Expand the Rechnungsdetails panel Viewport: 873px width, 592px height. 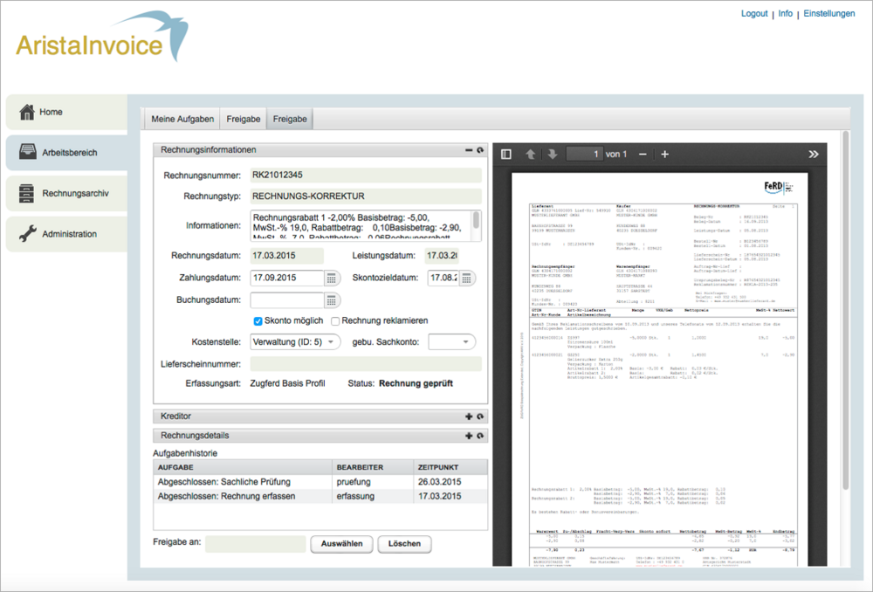[x=469, y=436]
